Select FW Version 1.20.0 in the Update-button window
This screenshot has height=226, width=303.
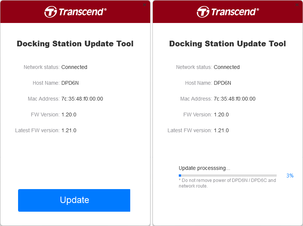point(69,115)
